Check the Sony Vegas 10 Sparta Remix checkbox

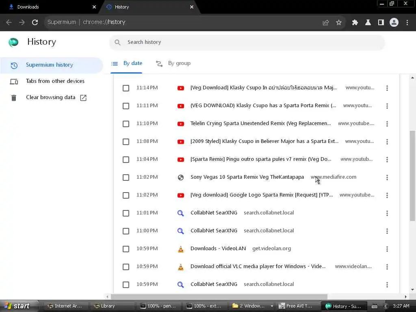pos(126,178)
